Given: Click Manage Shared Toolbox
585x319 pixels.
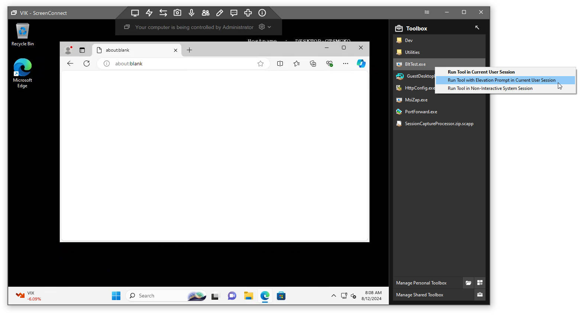Looking at the screenshot, I should point(420,295).
